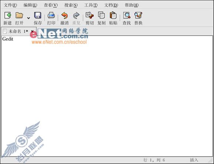Click the 重复 (Redo) arrow icon
The image size is (214, 164).
tap(76, 15)
